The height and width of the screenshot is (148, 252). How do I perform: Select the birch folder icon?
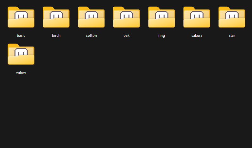[56, 17]
